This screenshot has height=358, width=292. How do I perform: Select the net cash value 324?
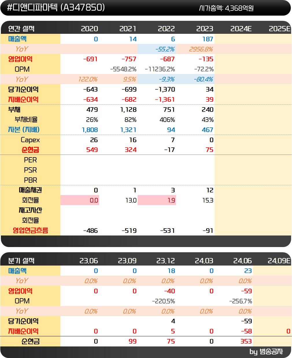(131, 150)
